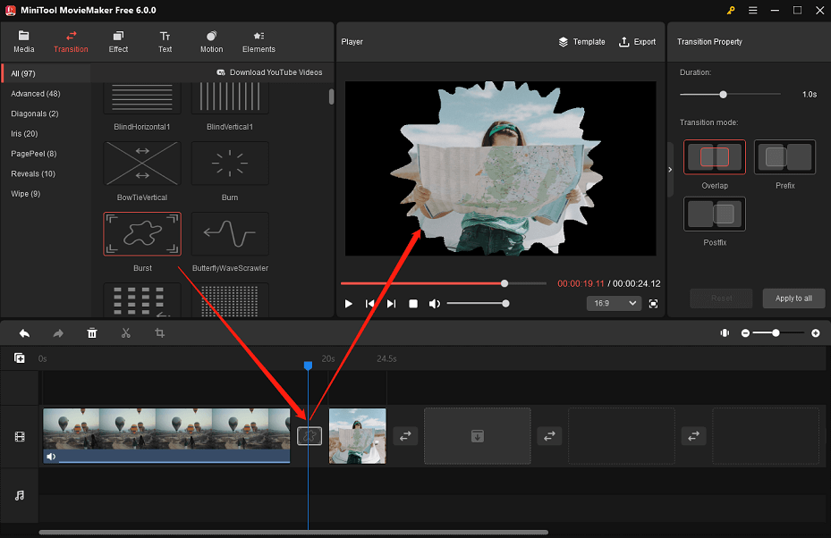Collapse the Player side panel chevron

coord(669,167)
